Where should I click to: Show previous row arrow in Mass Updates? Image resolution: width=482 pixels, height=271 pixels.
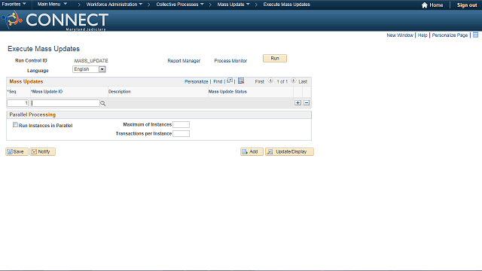click(270, 81)
